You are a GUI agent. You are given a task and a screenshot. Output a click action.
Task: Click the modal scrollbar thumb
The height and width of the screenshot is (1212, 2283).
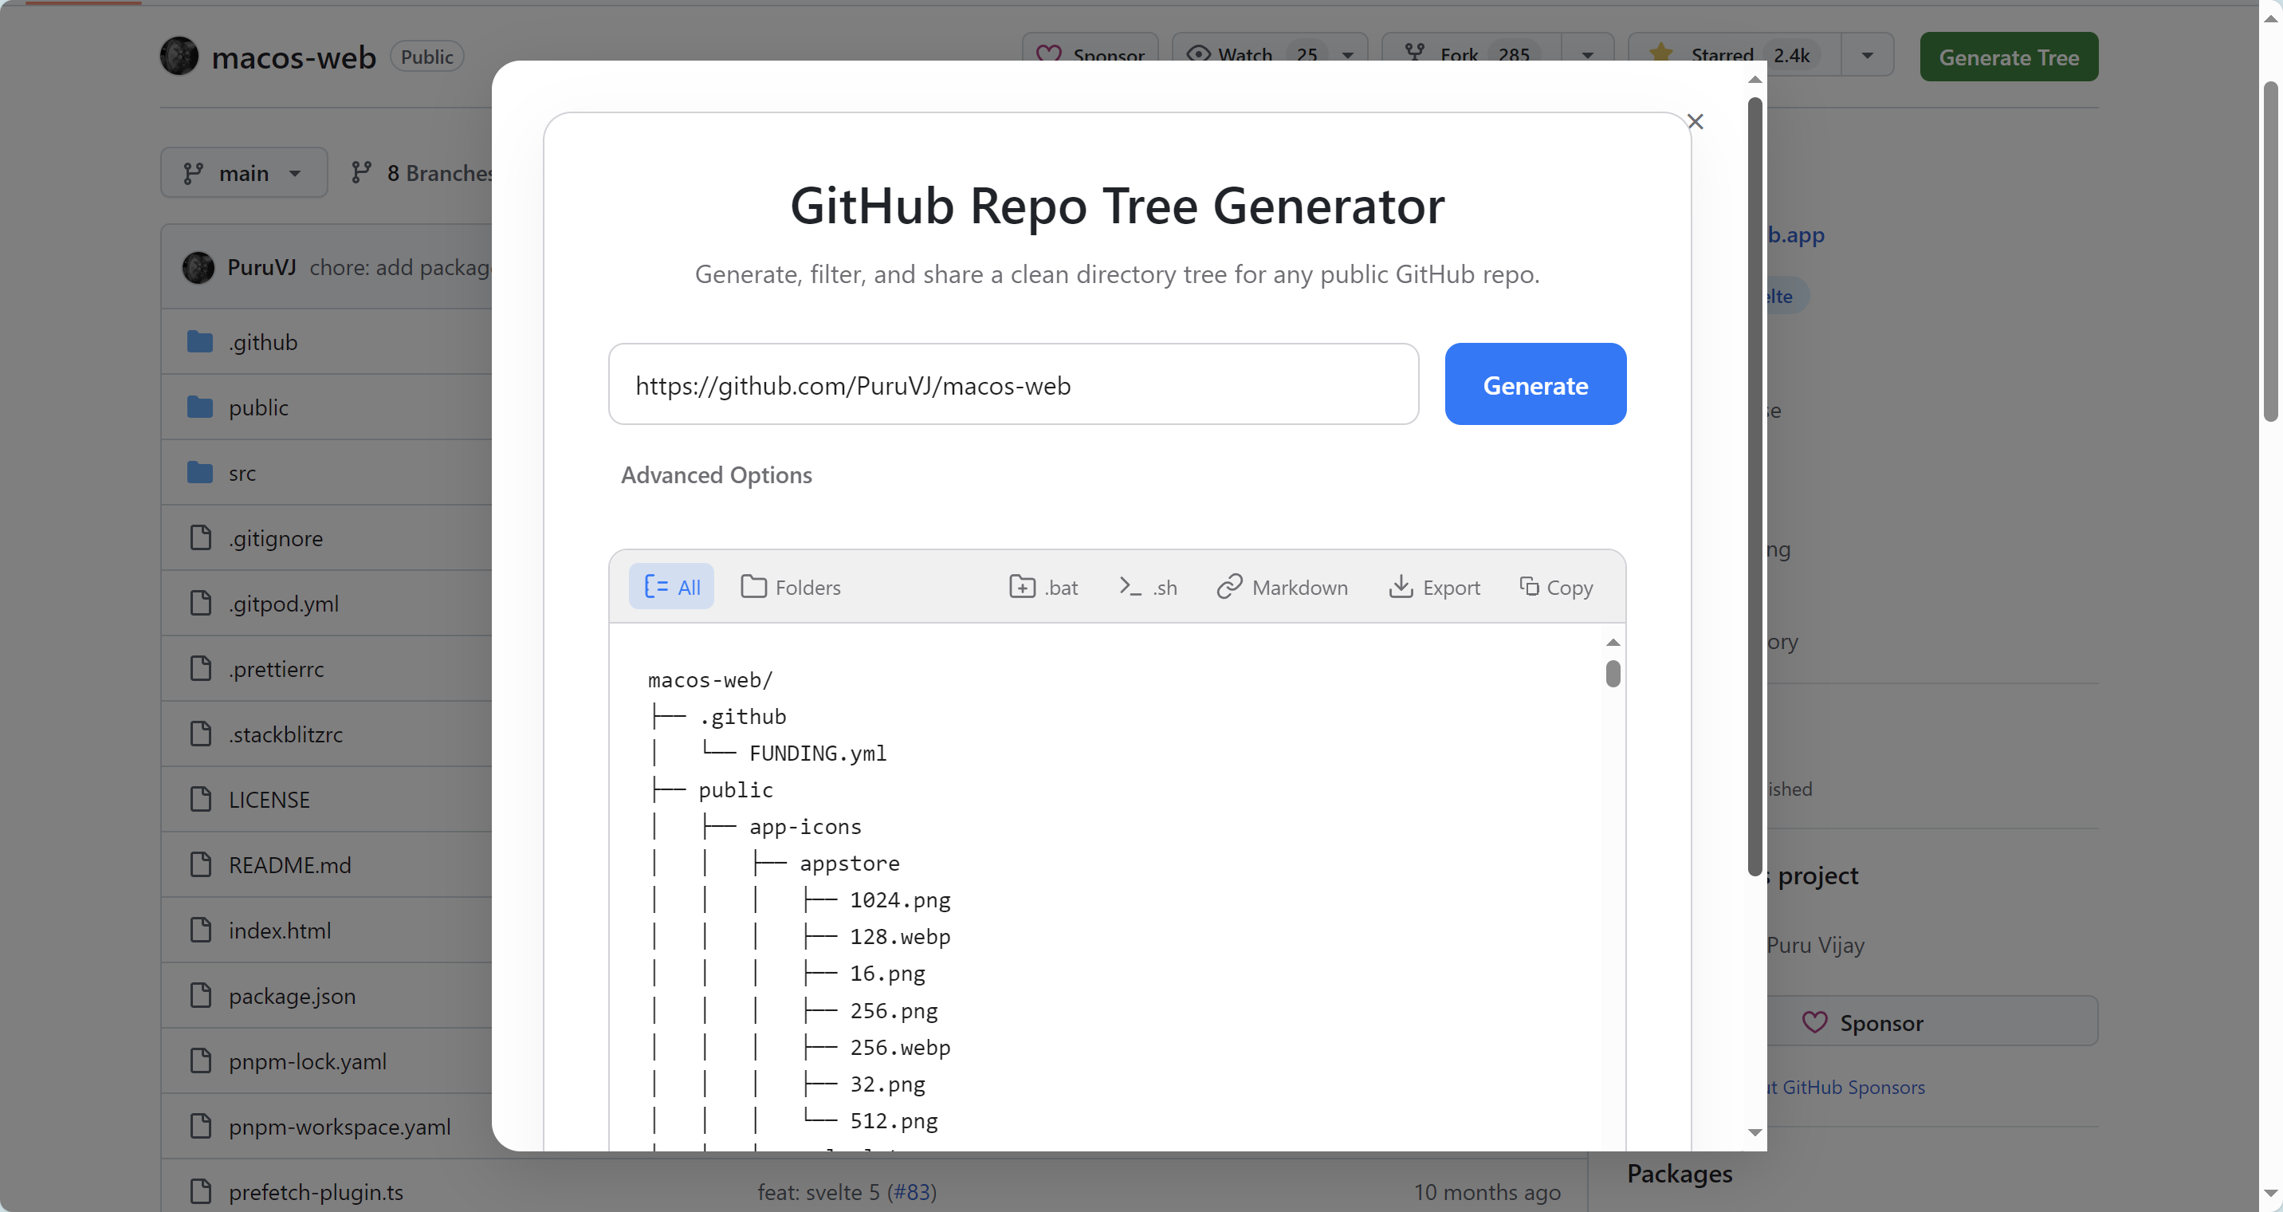tap(1754, 486)
